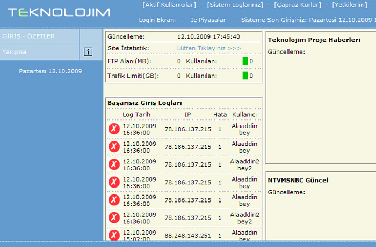
Task: Click the info icon beside Yarışma
Action: tap(88, 52)
